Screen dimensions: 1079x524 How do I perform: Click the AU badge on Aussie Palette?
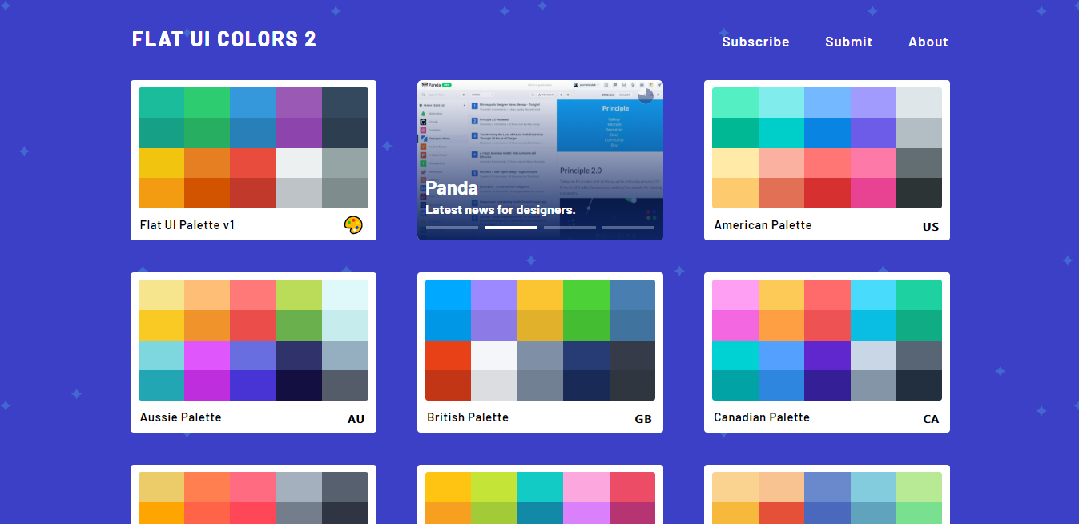(x=356, y=419)
